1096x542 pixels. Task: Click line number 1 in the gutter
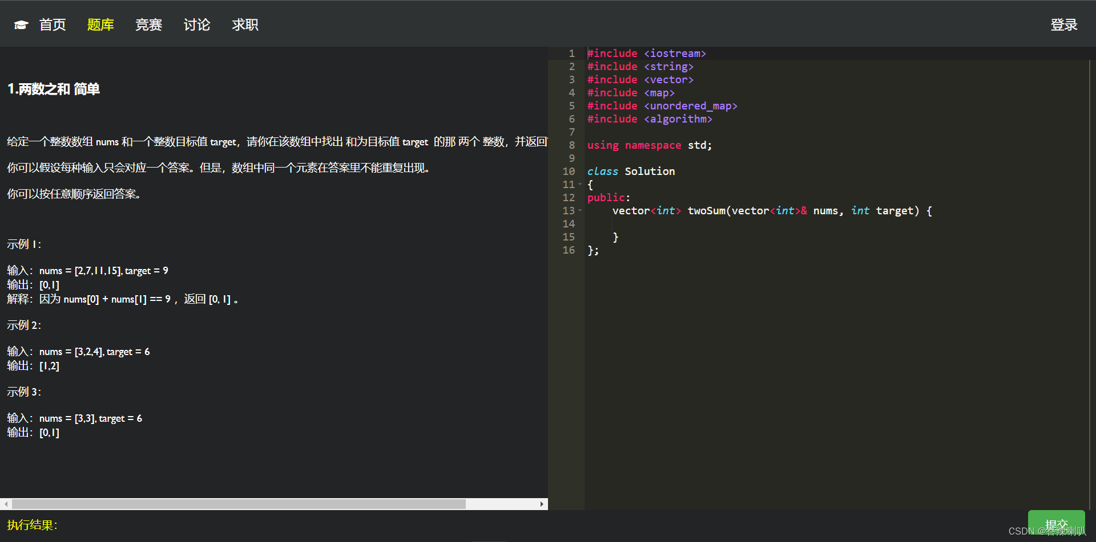(571, 53)
